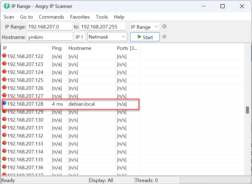Click the Ready status bar text
Viewport: 252px width, 184px height.
8,180
